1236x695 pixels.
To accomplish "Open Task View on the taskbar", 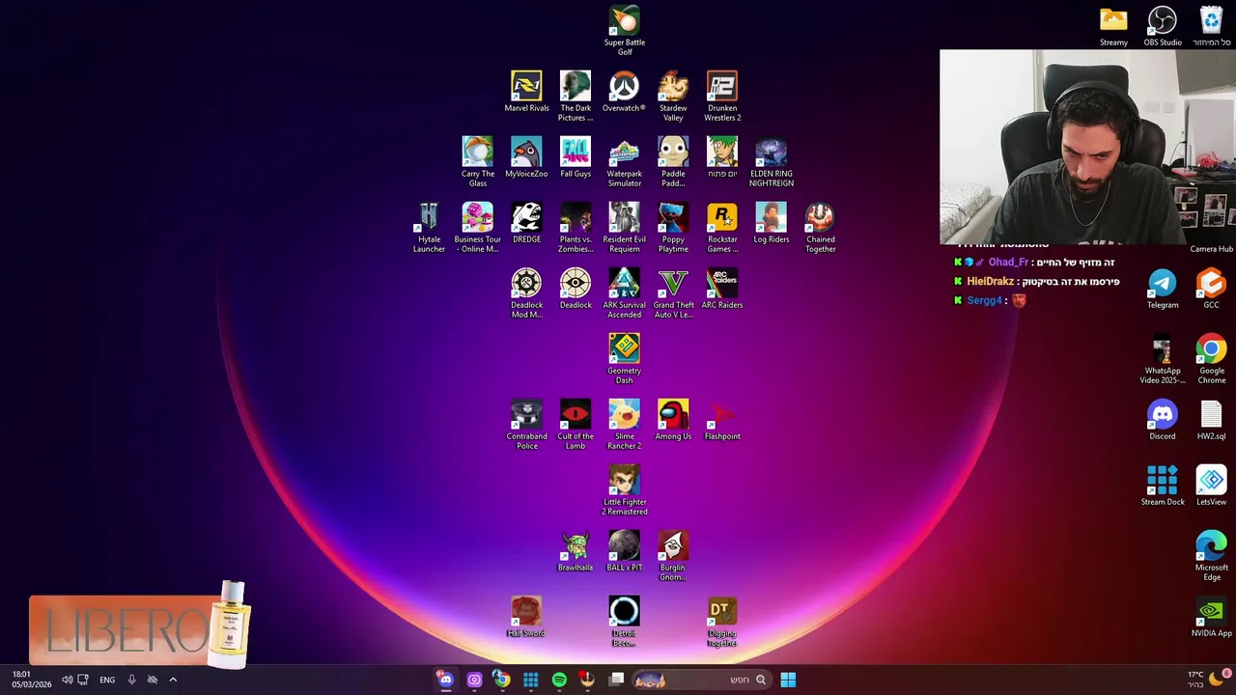I will click(x=616, y=680).
